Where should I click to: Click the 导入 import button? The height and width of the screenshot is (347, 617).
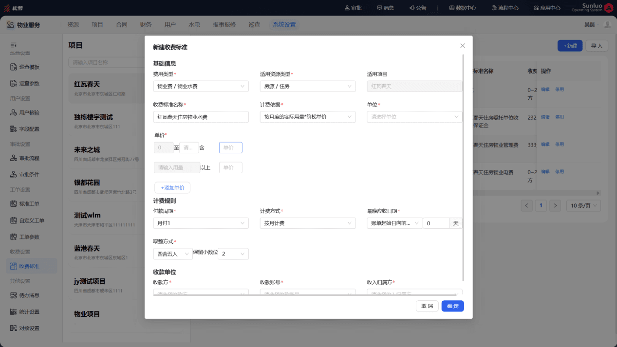[597, 46]
